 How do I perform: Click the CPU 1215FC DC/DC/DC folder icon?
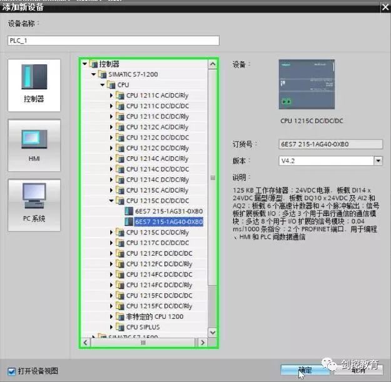pyautogui.click(x=120, y=295)
